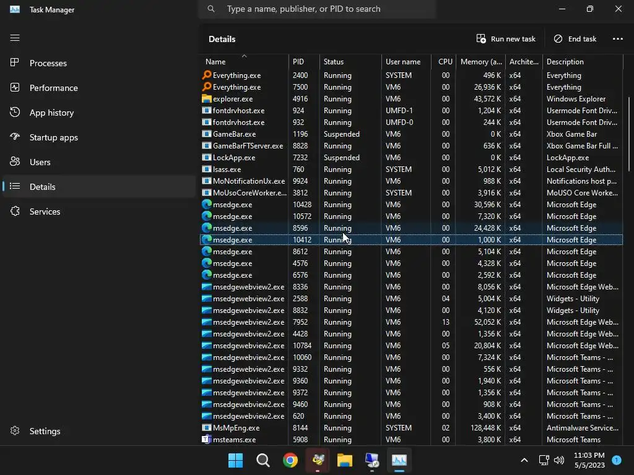Open the three-dot more options menu
The width and height of the screenshot is (634, 475).
pyautogui.click(x=617, y=39)
